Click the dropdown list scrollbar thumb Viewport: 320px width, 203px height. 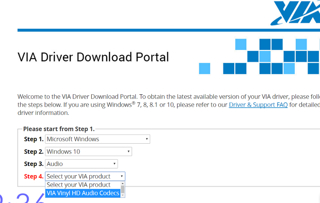123,189
